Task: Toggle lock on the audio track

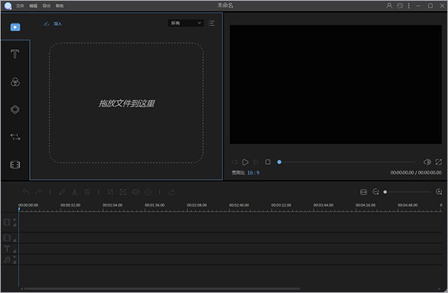Action: (15, 262)
